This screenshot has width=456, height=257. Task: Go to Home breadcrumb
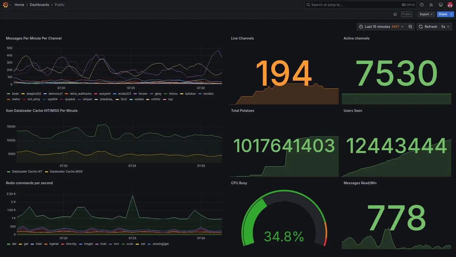tap(19, 5)
